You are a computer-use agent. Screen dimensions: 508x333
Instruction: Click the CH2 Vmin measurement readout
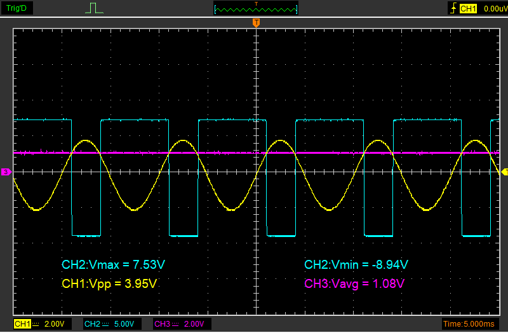[x=356, y=264]
